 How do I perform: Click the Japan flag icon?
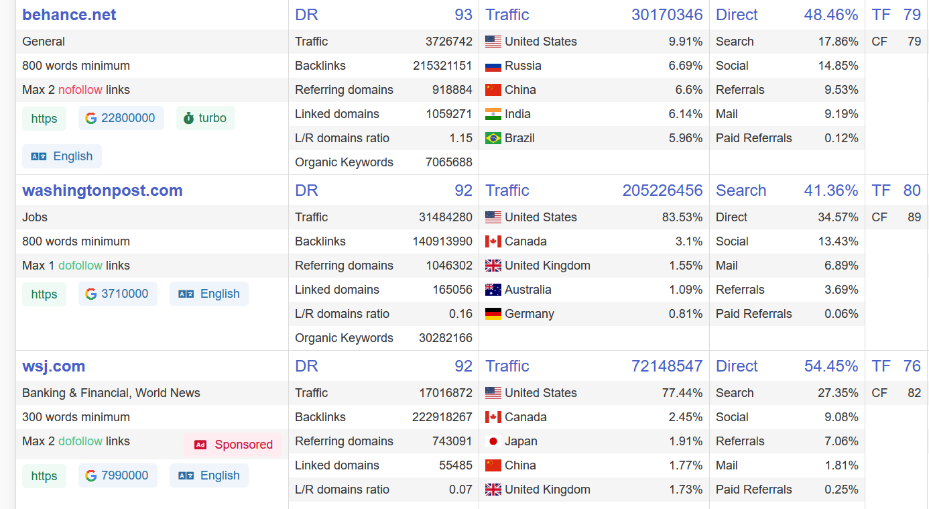coord(493,441)
